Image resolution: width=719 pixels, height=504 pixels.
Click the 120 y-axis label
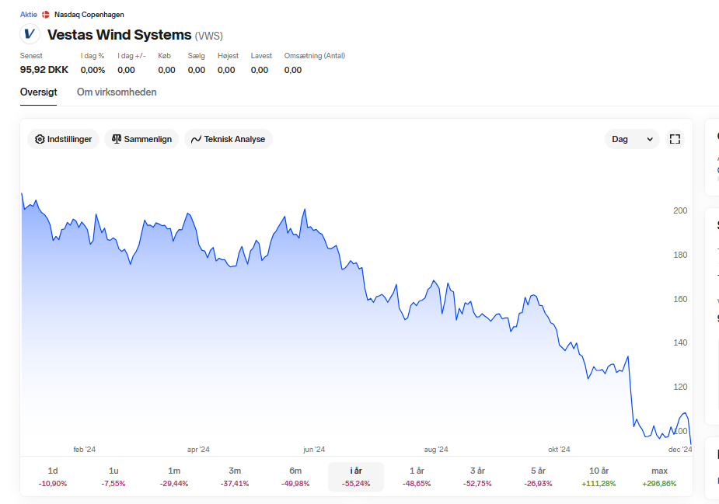coord(680,387)
